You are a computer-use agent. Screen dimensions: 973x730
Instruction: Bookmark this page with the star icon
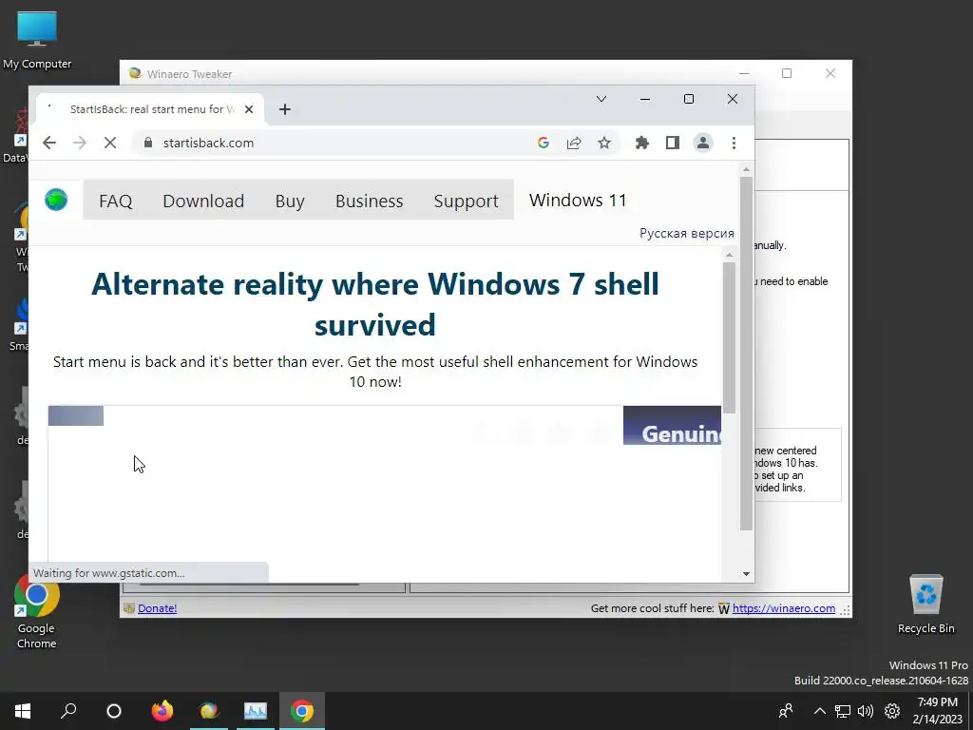click(x=603, y=143)
